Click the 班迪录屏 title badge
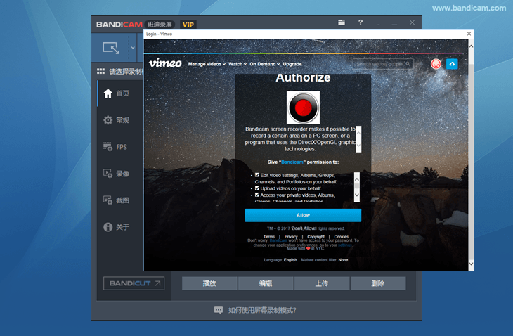The image size is (513, 336). 160,25
